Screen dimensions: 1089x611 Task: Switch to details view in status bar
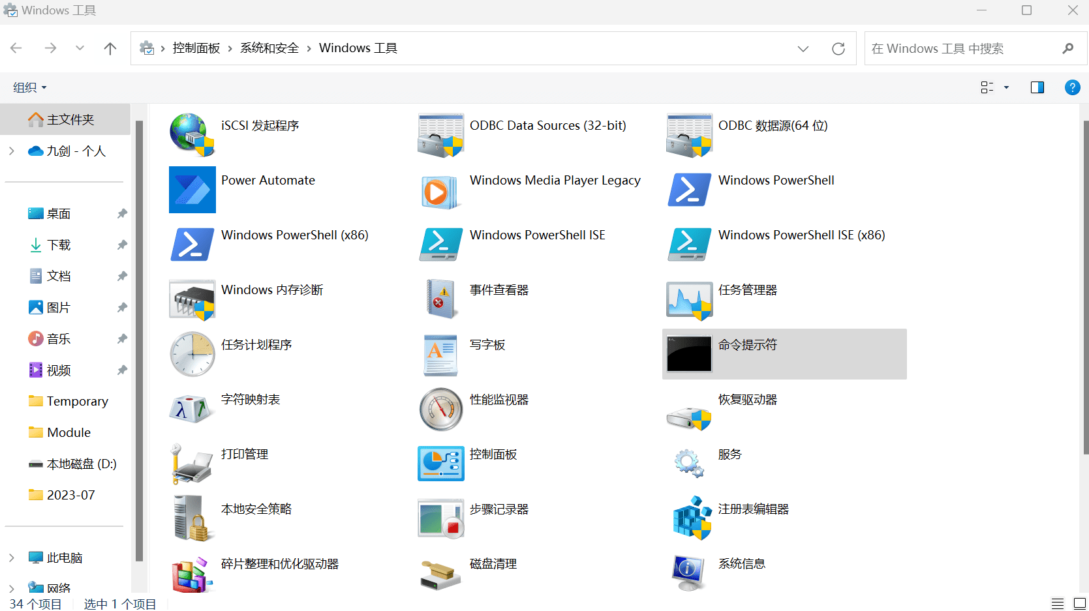(x=1058, y=604)
